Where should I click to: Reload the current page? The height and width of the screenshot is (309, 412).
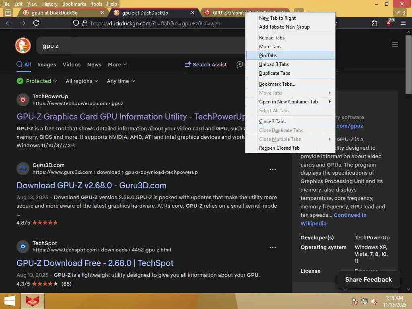pyautogui.click(x=36, y=23)
